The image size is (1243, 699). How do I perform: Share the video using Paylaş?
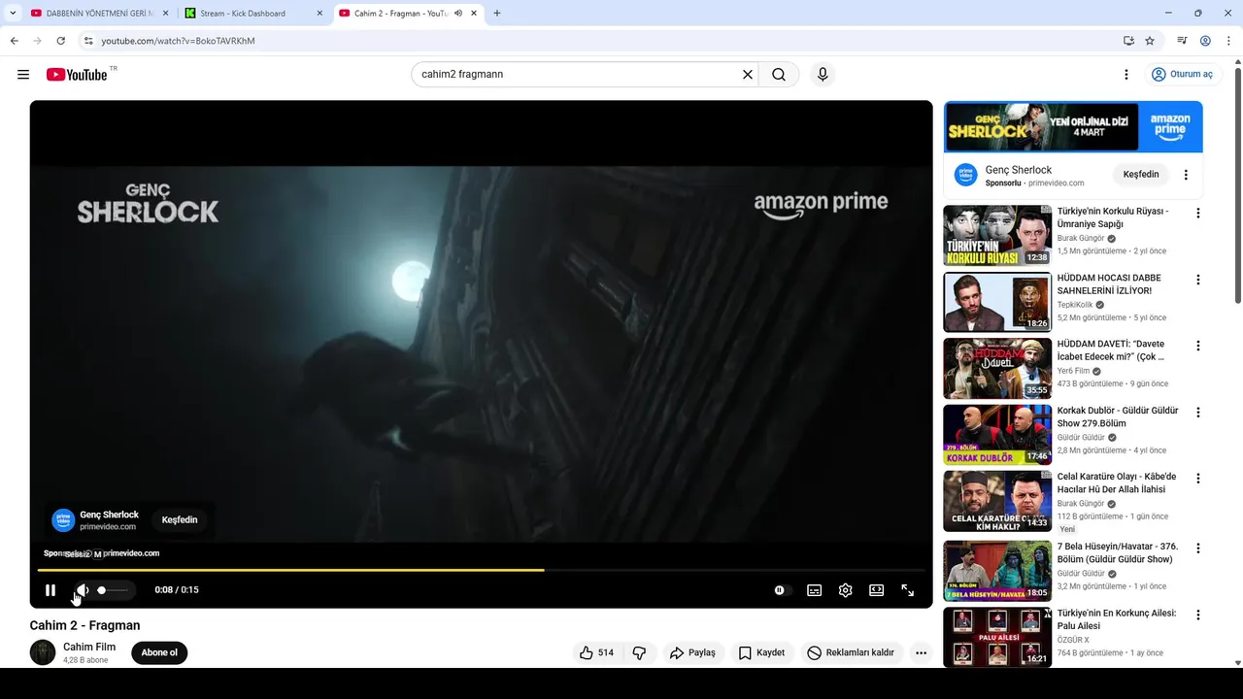point(692,653)
